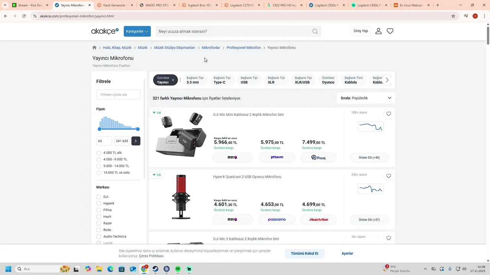Screen dimensions: 490x275
Task: Check the Fifine brand filter
Action: click(99, 210)
